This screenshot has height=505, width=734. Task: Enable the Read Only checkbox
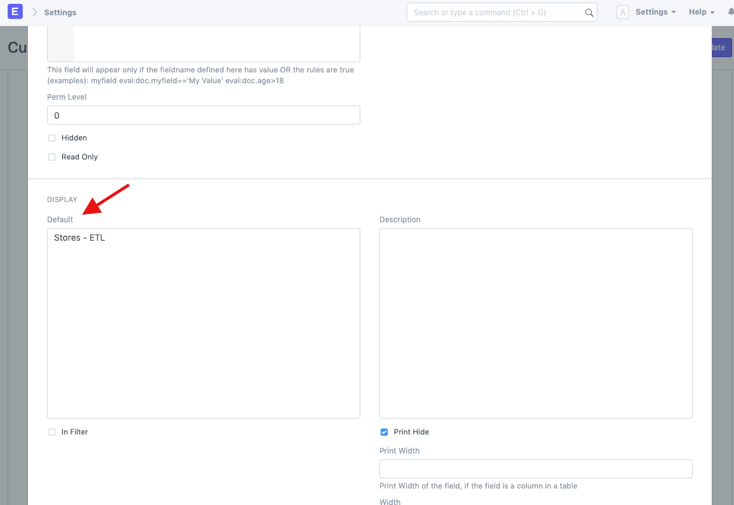pos(51,157)
